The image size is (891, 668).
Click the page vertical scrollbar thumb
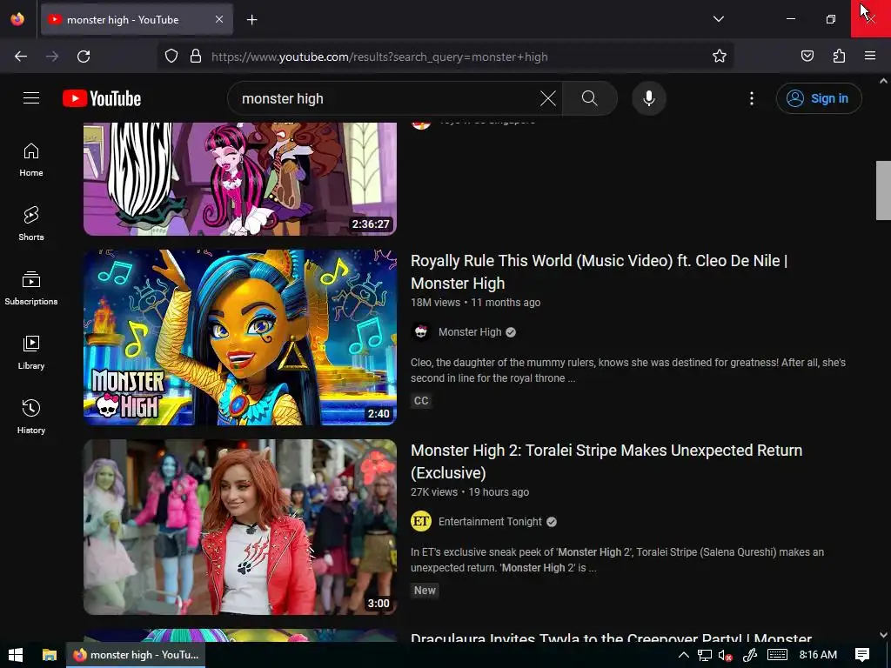883,190
